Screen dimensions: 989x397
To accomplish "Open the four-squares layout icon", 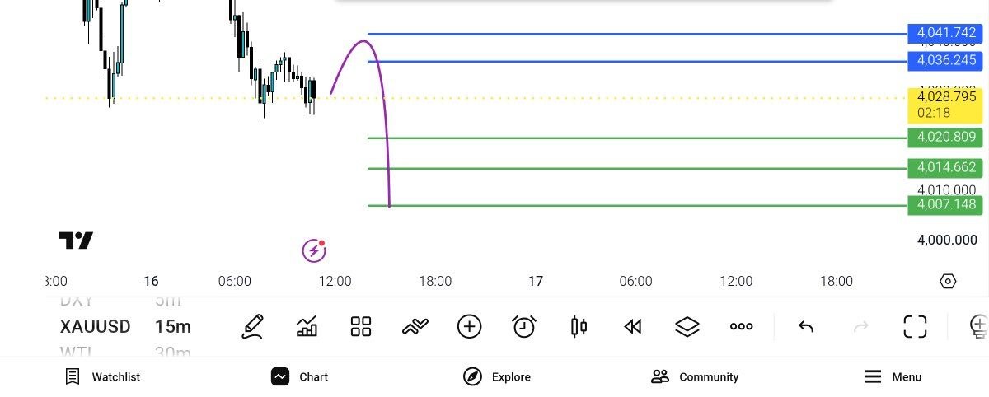I will (361, 327).
